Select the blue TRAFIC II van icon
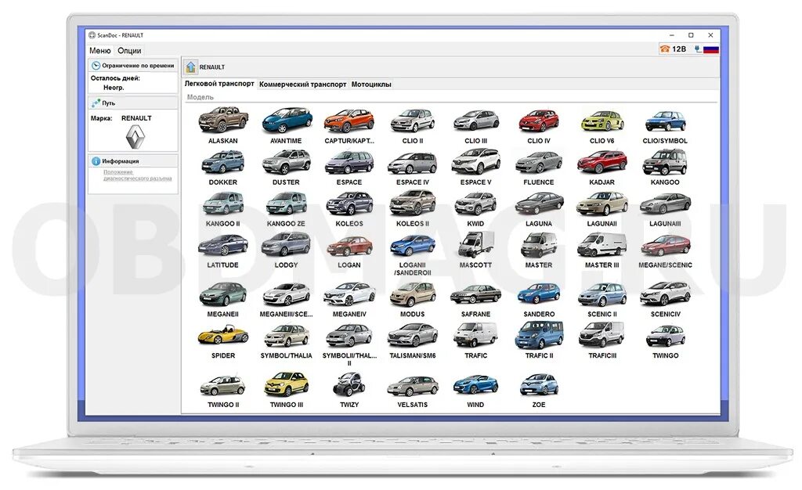 pyautogui.click(x=539, y=335)
